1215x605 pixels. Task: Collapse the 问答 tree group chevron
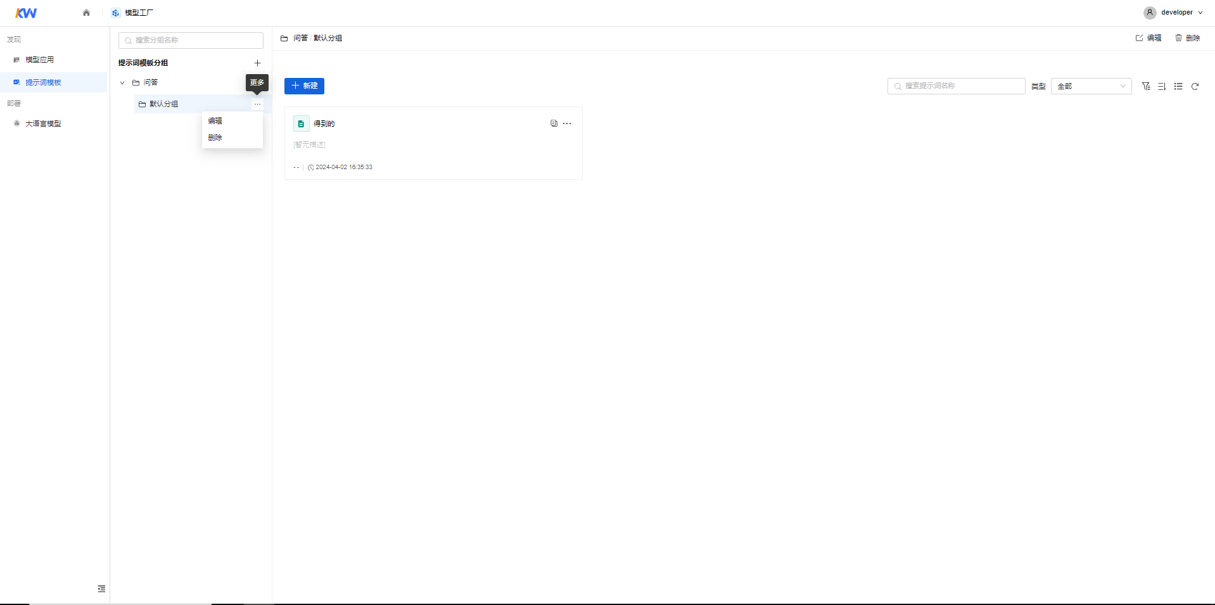(122, 82)
